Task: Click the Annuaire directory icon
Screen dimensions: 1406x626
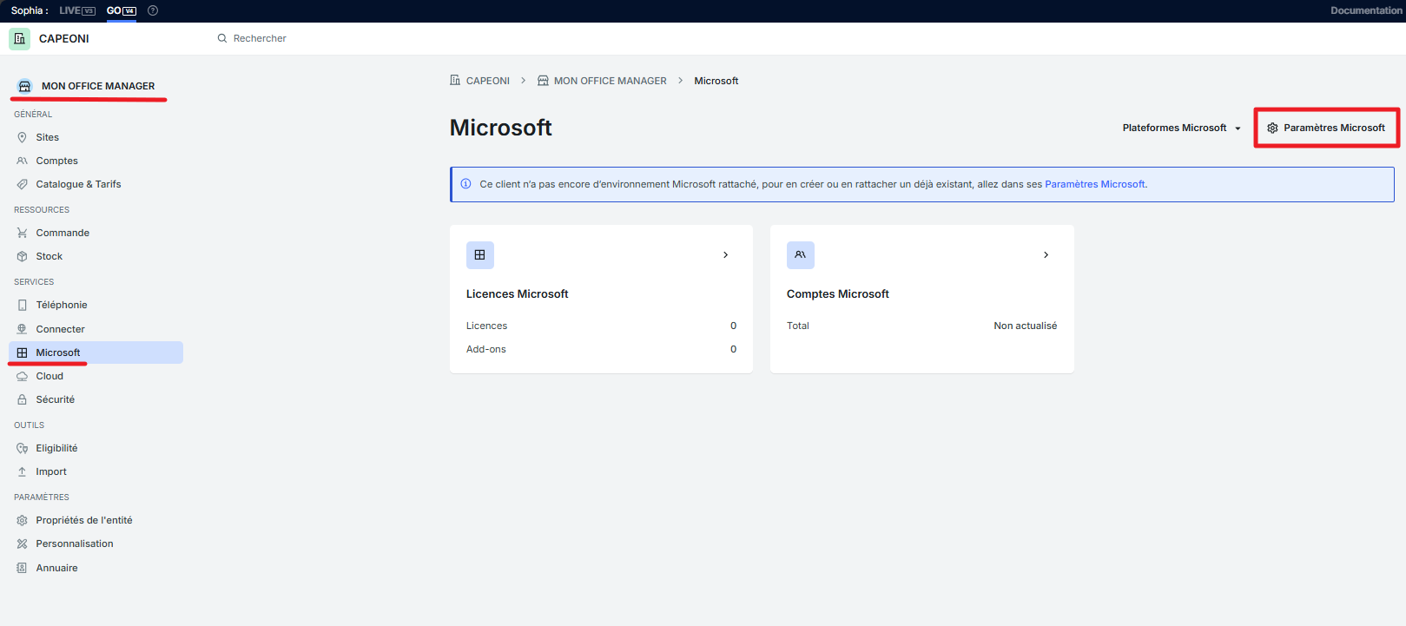Action: (x=23, y=568)
